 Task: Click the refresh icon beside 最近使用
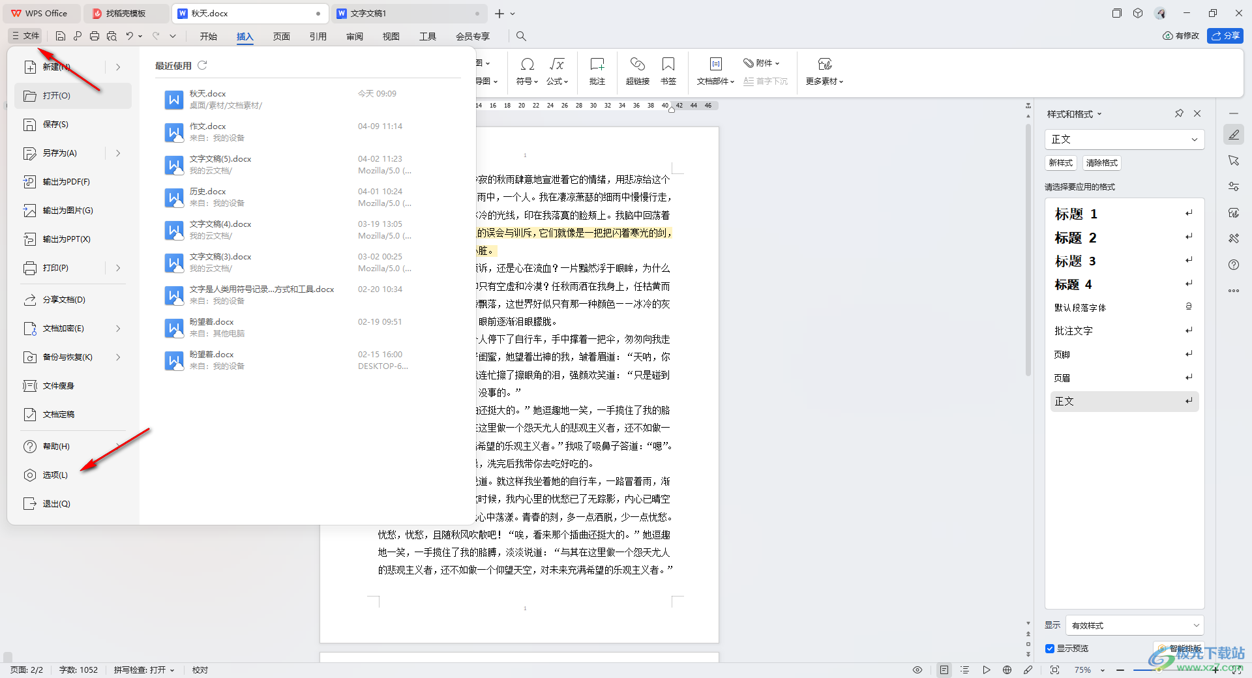click(x=202, y=65)
